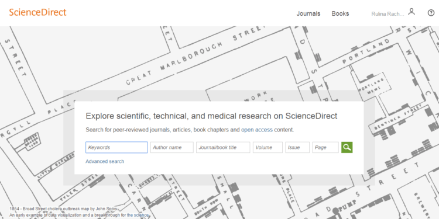The width and height of the screenshot is (439, 219).
Task: Open the Advanced search link
Action: point(105,161)
